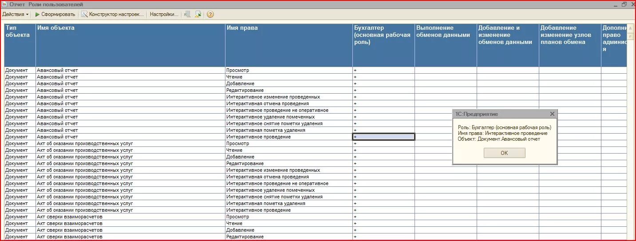Click the table scroll-up arrow
The height and width of the screenshot is (241, 636).
(x=631, y=28)
